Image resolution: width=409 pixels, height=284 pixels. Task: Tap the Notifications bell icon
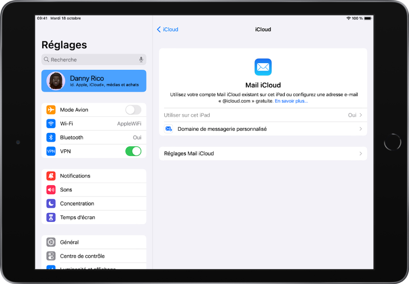click(x=51, y=176)
